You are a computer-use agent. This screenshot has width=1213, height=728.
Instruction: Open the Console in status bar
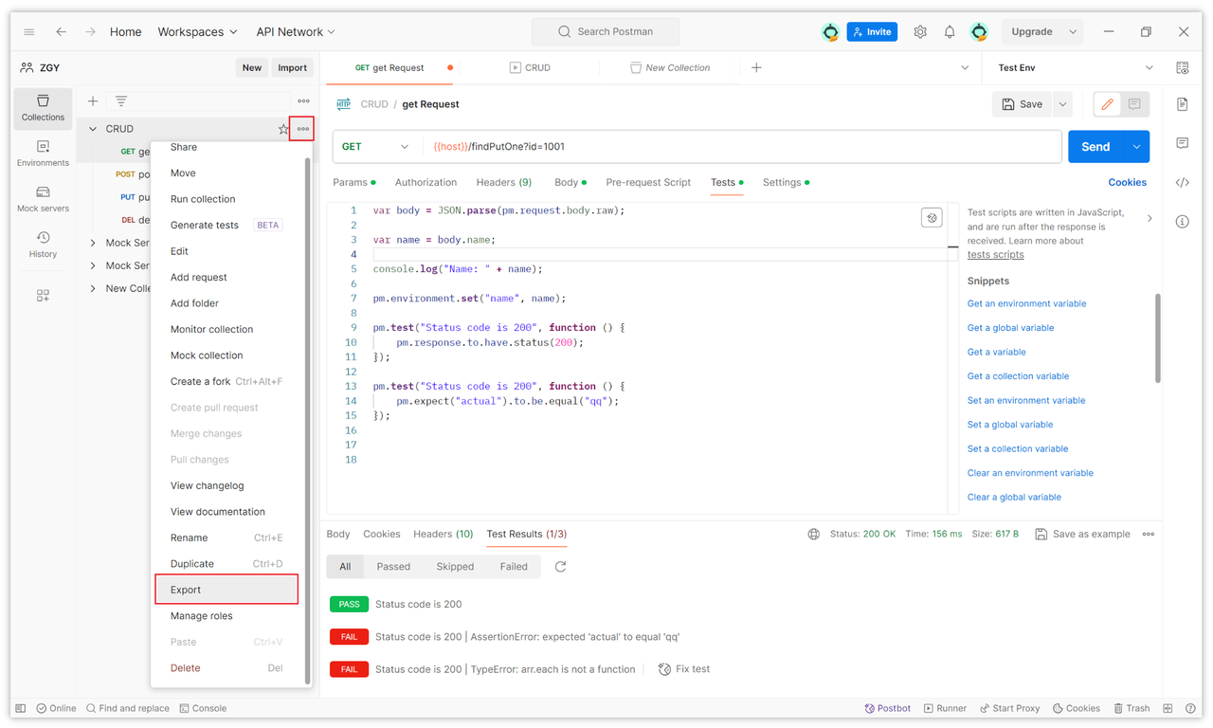(203, 708)
